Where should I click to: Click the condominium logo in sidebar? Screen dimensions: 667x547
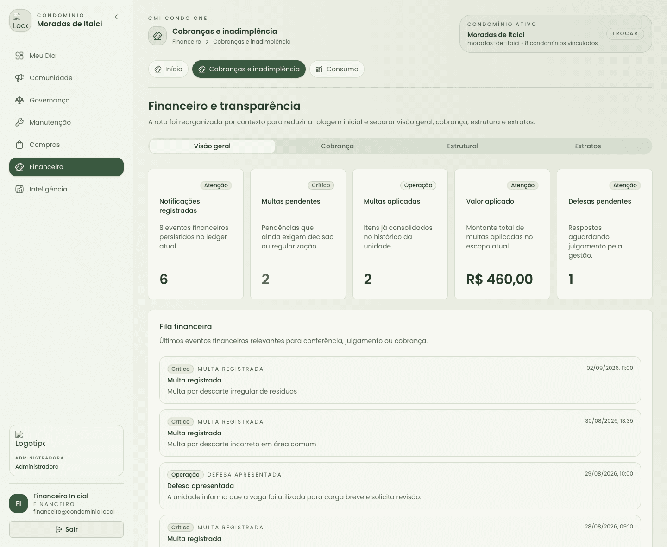coord(20,21)
